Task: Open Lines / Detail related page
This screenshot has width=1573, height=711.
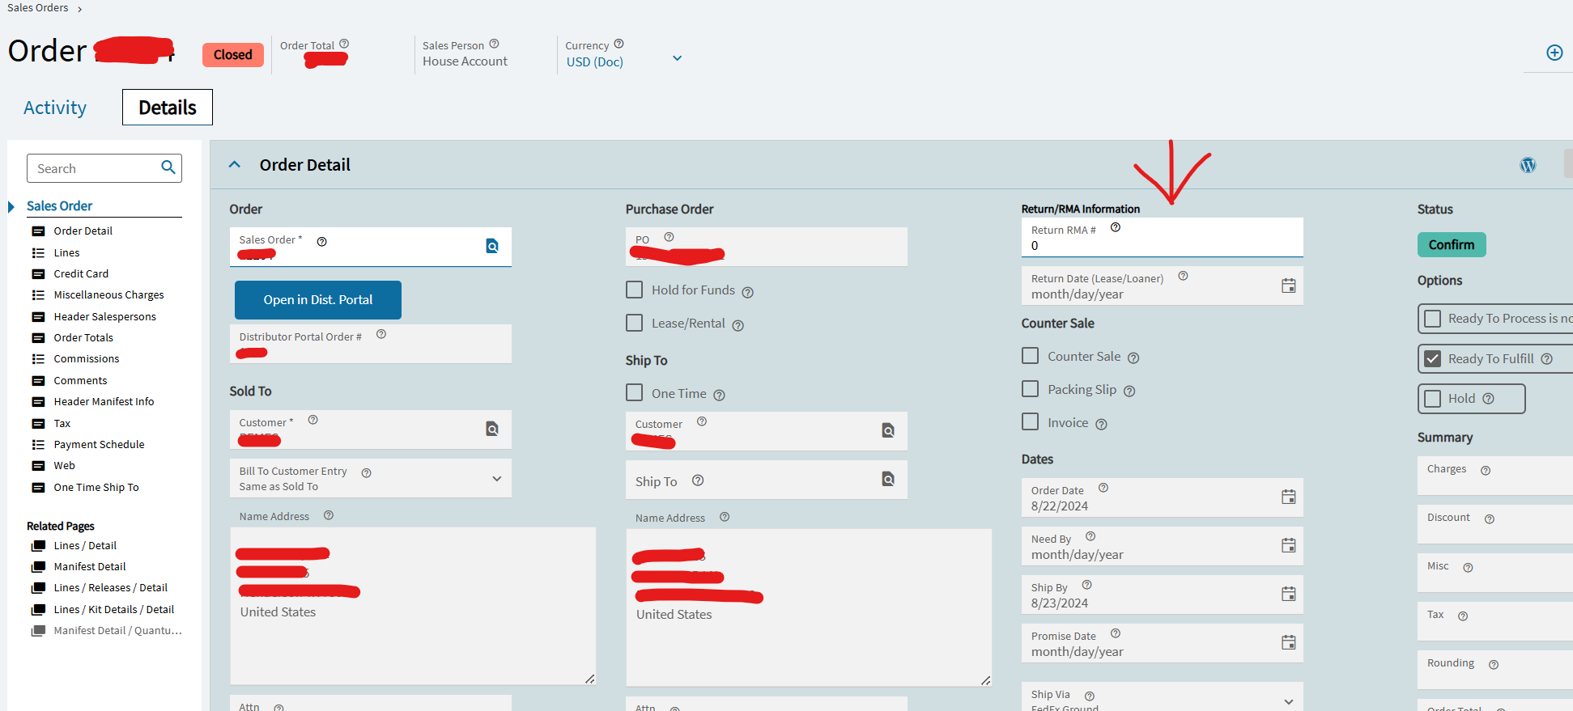Action: point(85,546)
